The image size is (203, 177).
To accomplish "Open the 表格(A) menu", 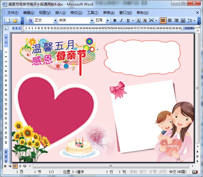I will pyautogui.click(x=109, y=13).
